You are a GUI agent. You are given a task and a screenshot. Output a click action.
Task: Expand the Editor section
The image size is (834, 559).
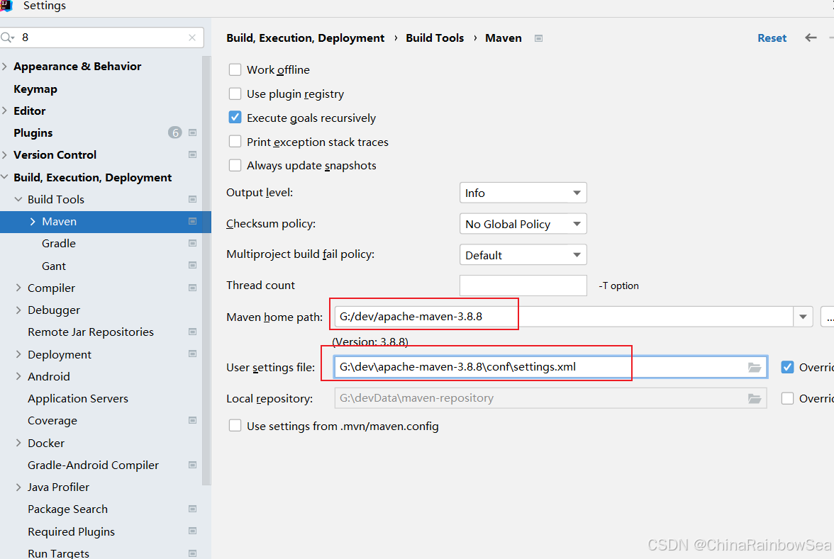(x=5, y=111)
